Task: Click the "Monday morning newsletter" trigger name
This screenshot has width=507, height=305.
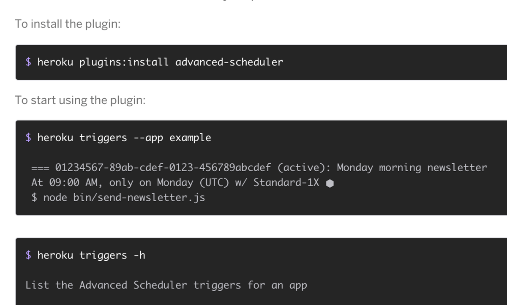Action: click(x=412, y=168)
